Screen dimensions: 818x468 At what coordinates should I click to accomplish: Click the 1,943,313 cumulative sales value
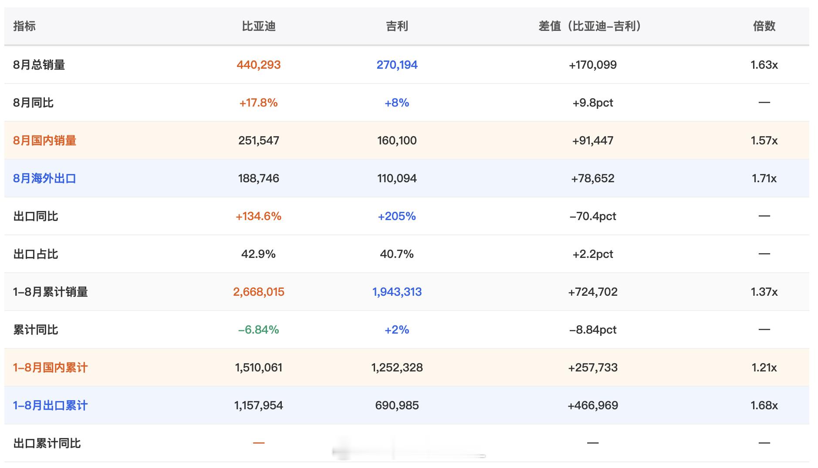397,292
